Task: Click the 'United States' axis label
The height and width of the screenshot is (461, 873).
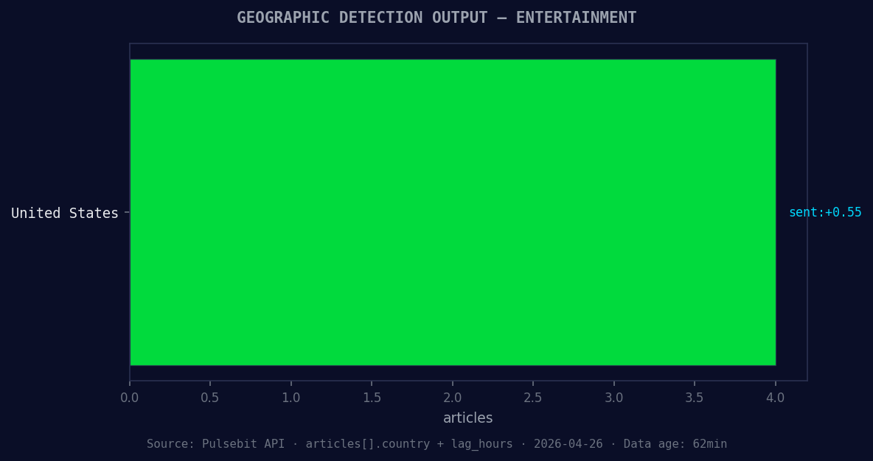Action: [64, 213]
